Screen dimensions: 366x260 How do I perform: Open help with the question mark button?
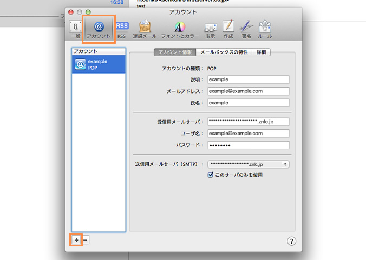[x=291, y=241]
